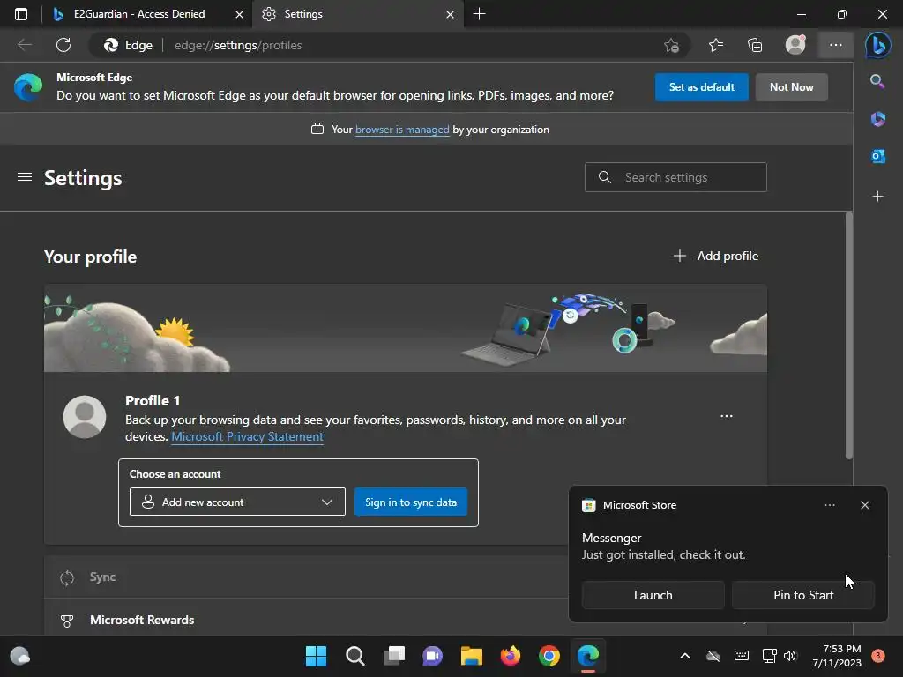Click the touch keyboard tray icon
The height and width of the screenshot is (677, 903).
(741, 656)
